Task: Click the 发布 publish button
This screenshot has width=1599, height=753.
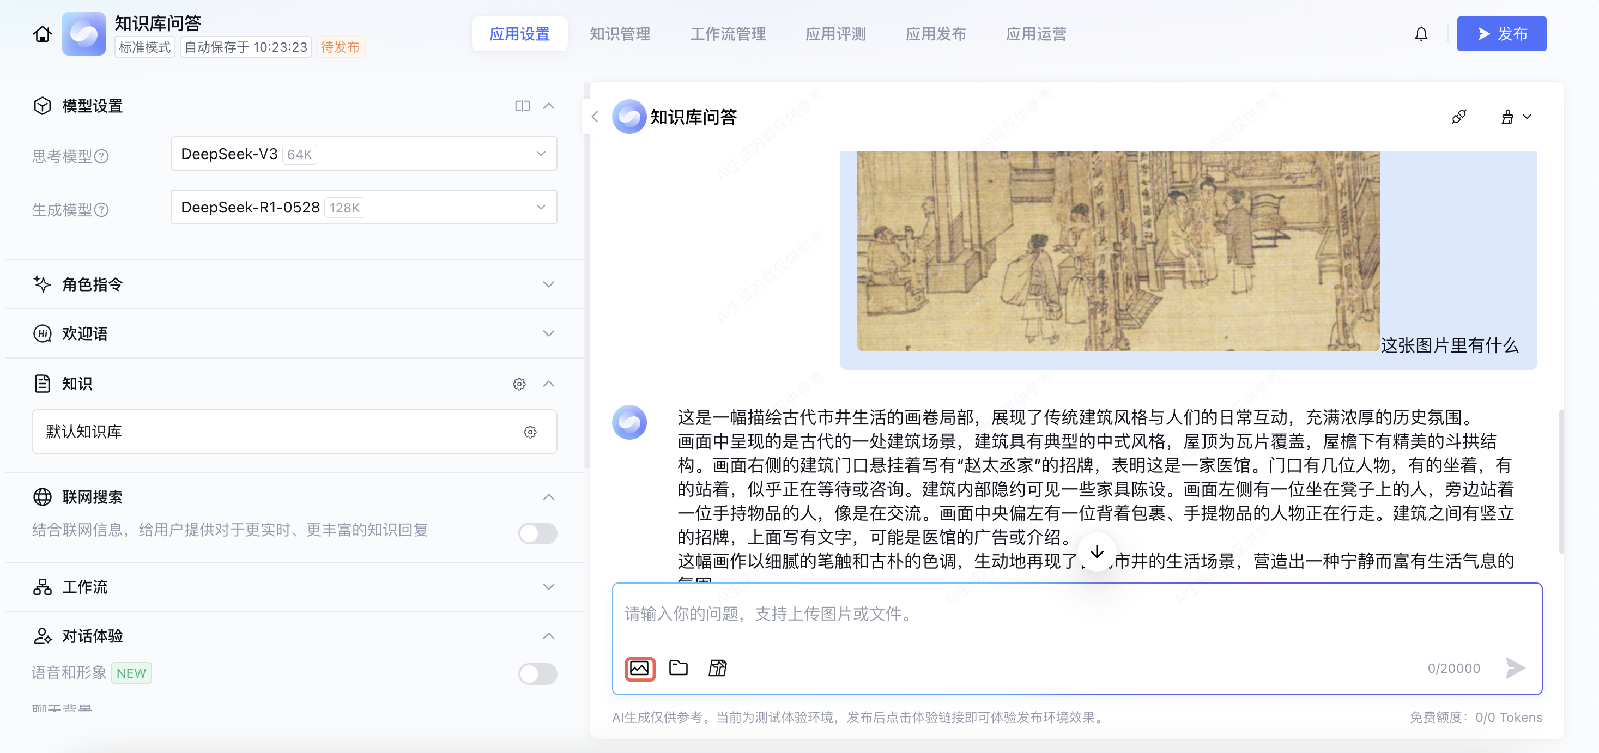Action: [x=1501, y=34]
